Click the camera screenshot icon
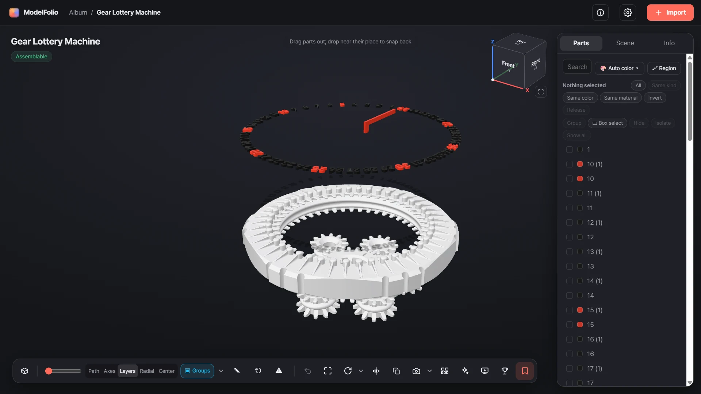The width and height of the screenshot is (701, 394). pos(416,371)
